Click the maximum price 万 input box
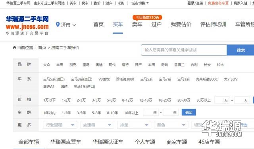The height and width of the screenshot is (149, 254). coord(242,100)
